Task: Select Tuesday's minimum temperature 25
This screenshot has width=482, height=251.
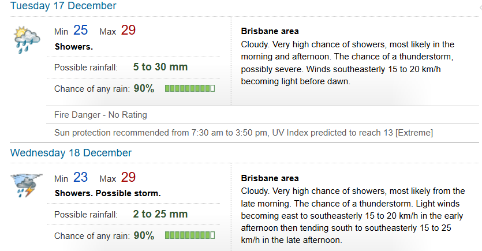Action: tap(81, 30)
